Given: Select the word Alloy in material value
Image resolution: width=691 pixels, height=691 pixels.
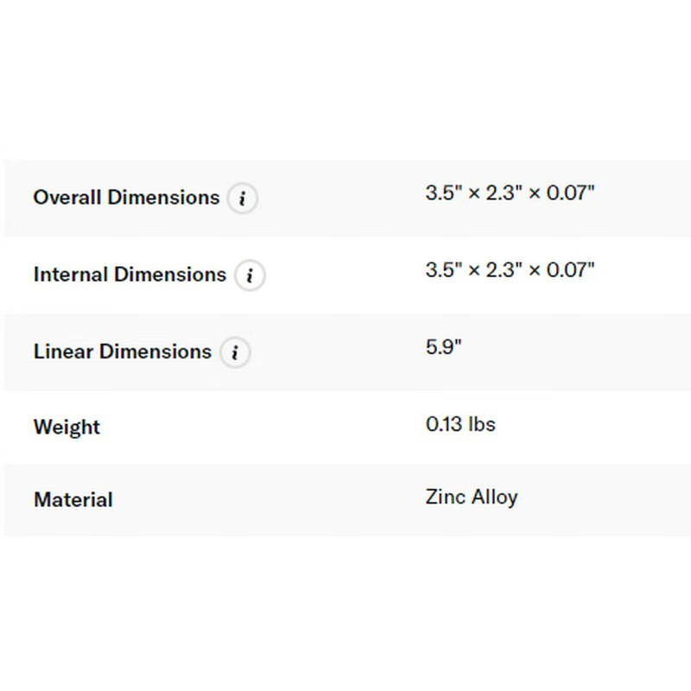Looking at the screenshot, I should click(x=495, y=498).
